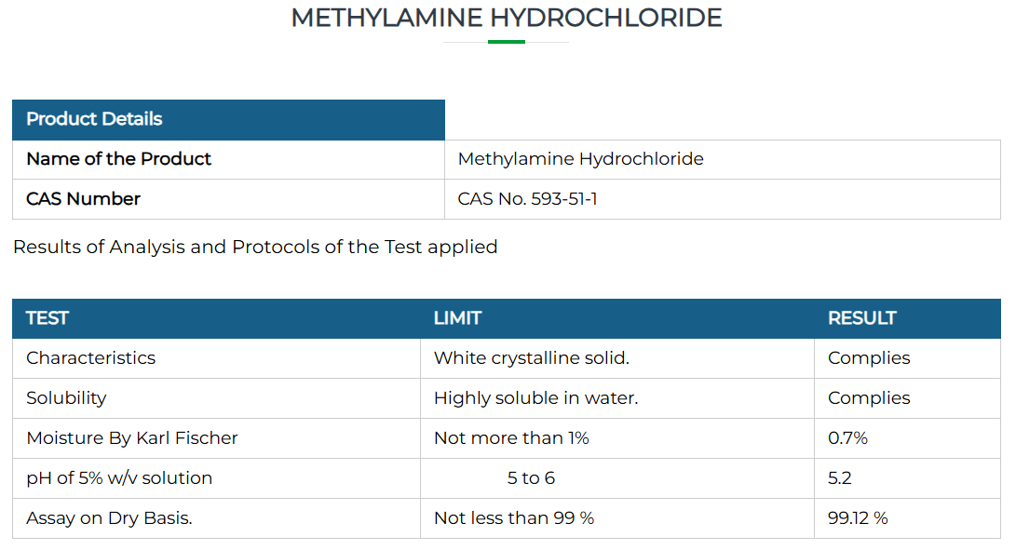Viewport: 1016px width, 550px height.
Task: Select the Characteristics test row
Action: point(507,358)
